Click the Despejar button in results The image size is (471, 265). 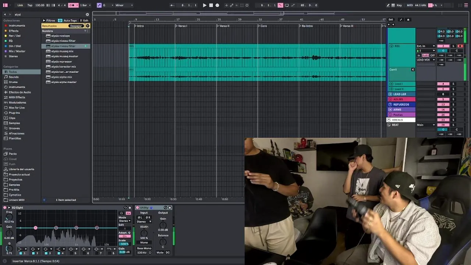click(76, 26)
